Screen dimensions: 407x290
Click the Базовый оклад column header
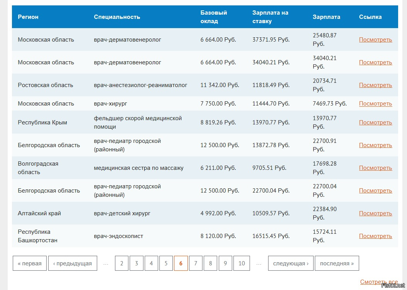click(214, 17)
